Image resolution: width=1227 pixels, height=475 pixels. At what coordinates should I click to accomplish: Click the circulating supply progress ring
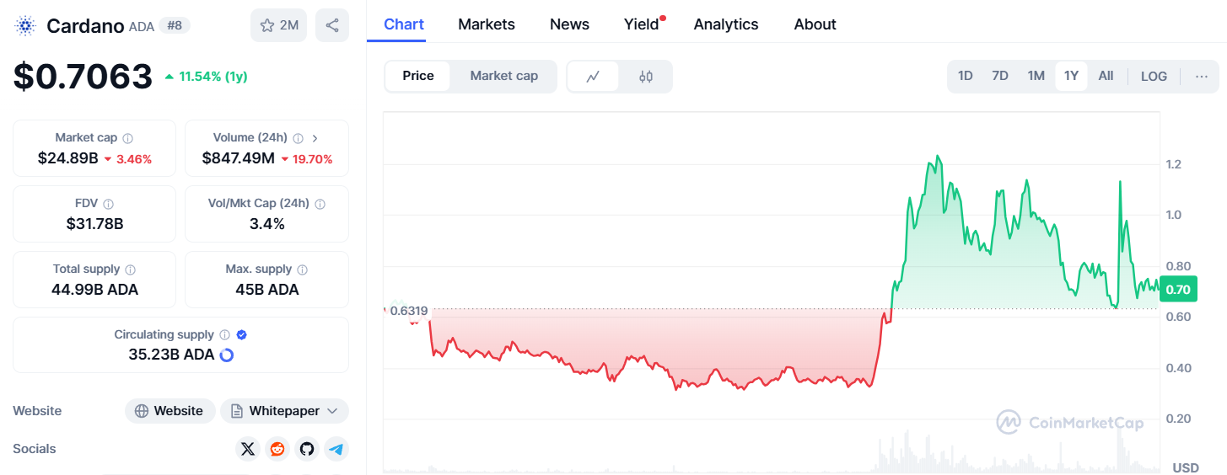[x=226, y=355]
